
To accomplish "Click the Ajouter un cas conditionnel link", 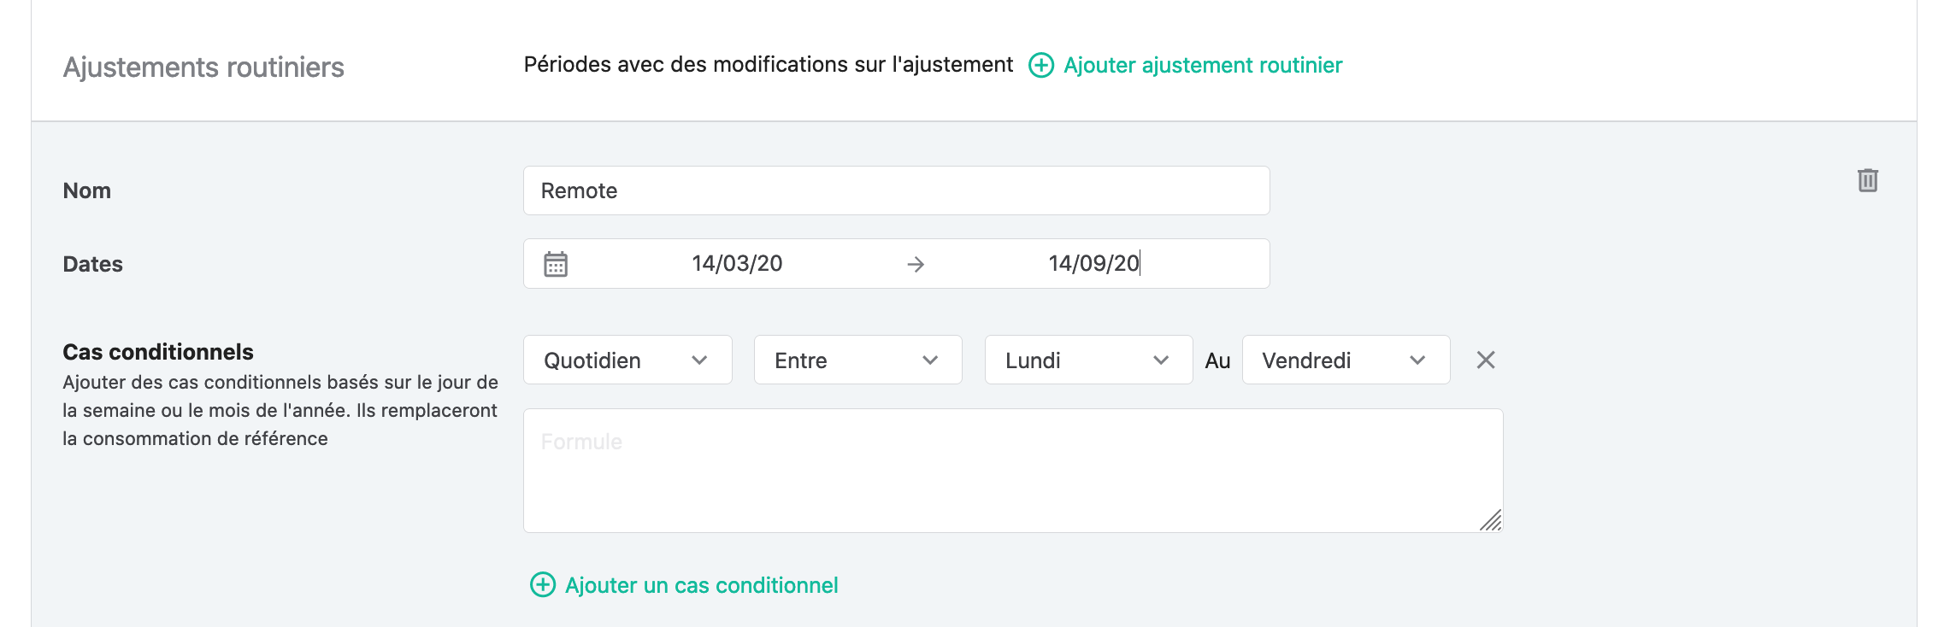I will point(701,585).
